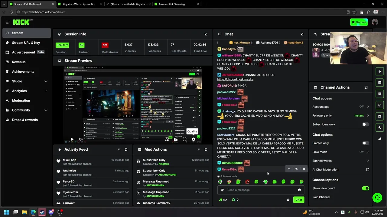Select Stream in the sidebar
This screenshot has height=217, width=387.
click(27, 33)
